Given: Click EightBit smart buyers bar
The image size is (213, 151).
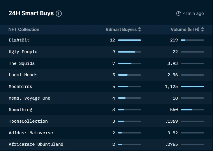Looking at the screenshot, I should pos(129,40).
